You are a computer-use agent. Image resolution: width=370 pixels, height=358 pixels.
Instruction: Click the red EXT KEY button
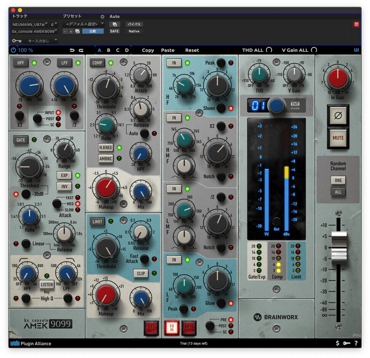tap(151, 328)
